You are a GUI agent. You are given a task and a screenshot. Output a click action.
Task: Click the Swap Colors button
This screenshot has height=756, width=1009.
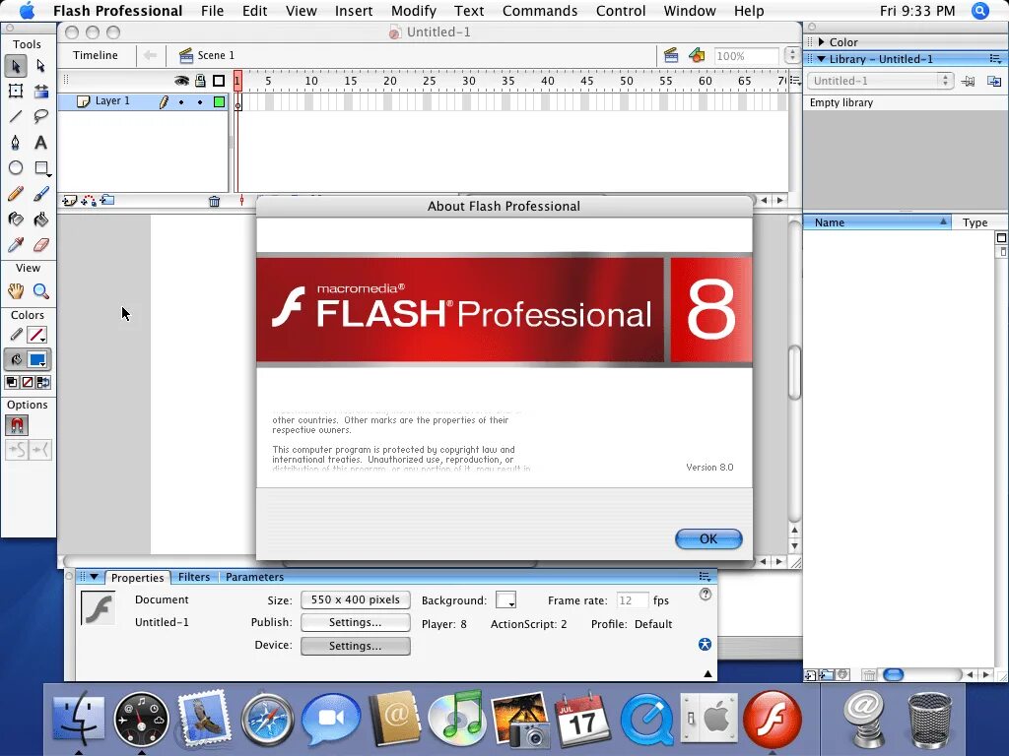click(43, 383)
